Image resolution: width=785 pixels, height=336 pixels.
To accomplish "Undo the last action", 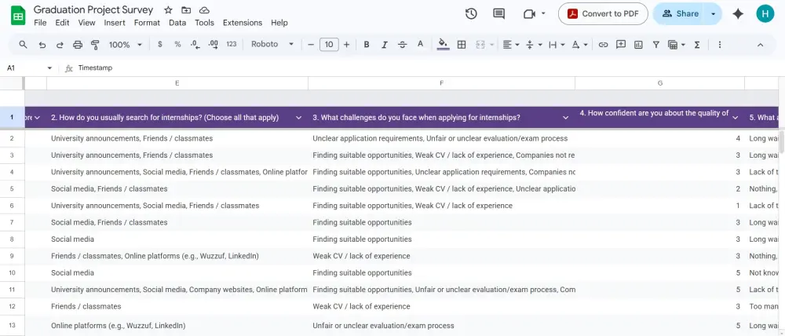I will 42,45.
